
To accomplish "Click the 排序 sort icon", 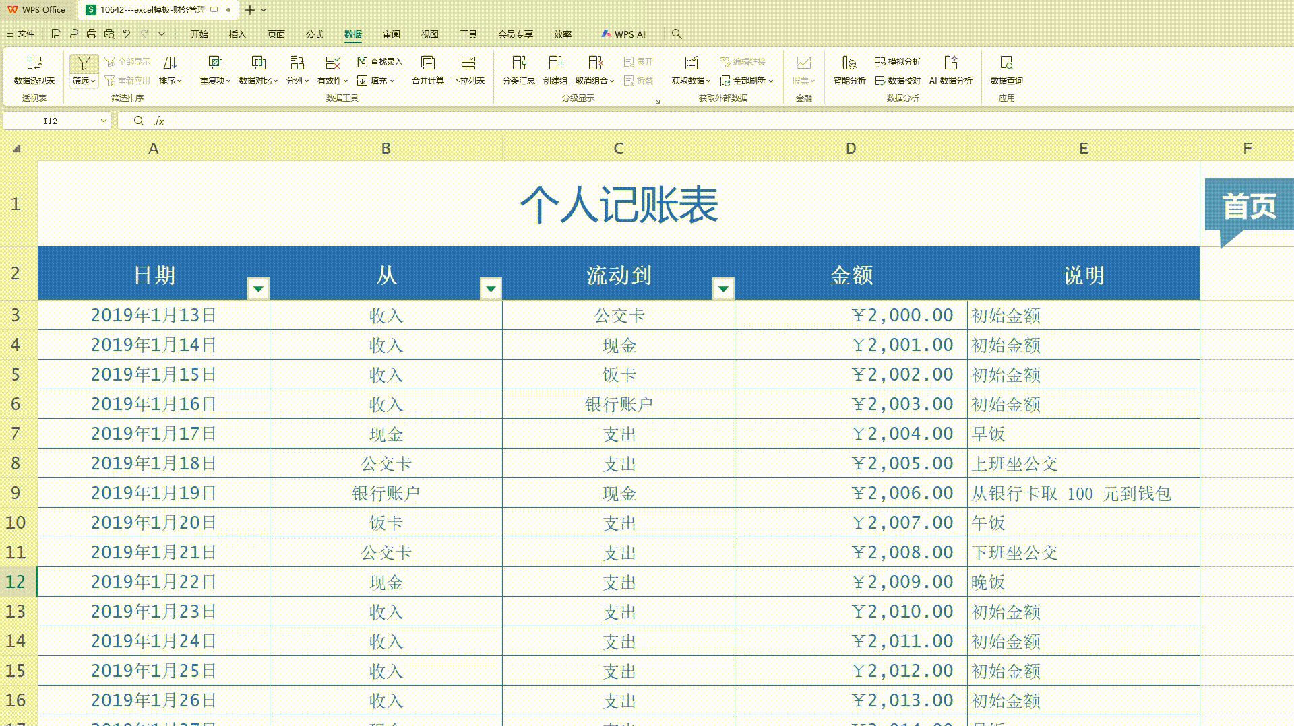I will point(170,63).
